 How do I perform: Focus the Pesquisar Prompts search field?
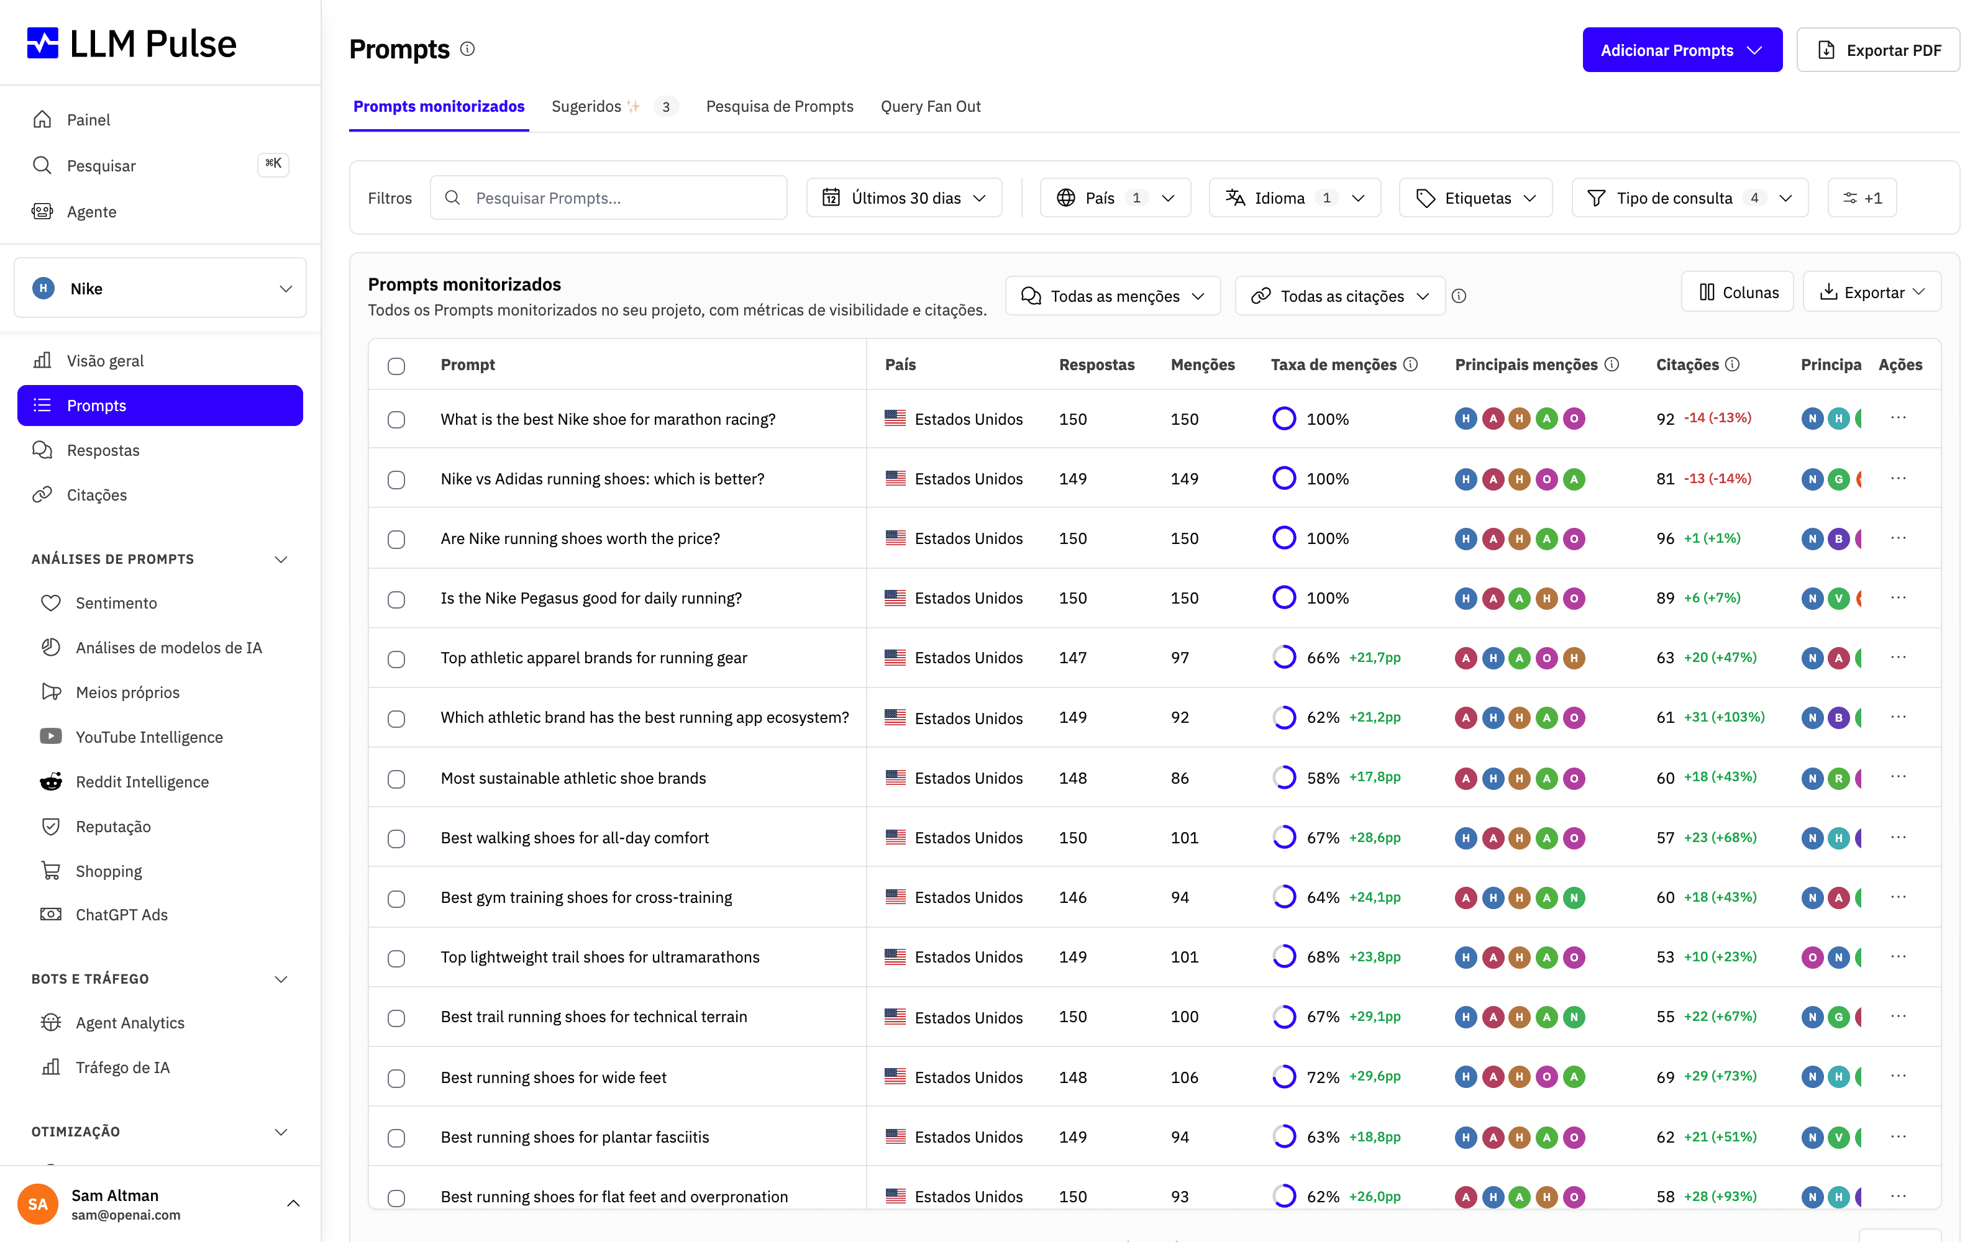pyautogui.click(x=609, y=198)
